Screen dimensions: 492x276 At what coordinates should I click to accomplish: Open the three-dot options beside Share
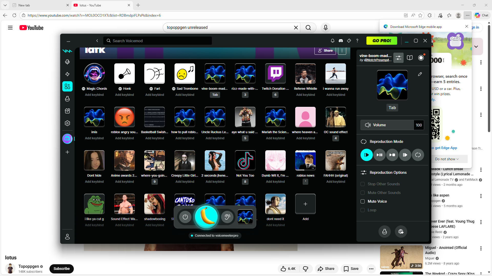[x=342, y=51]
